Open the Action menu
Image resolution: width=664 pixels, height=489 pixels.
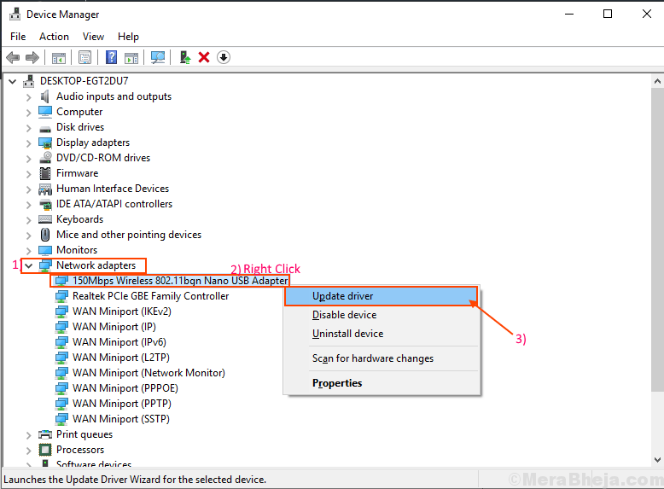[x=55, y=37]
